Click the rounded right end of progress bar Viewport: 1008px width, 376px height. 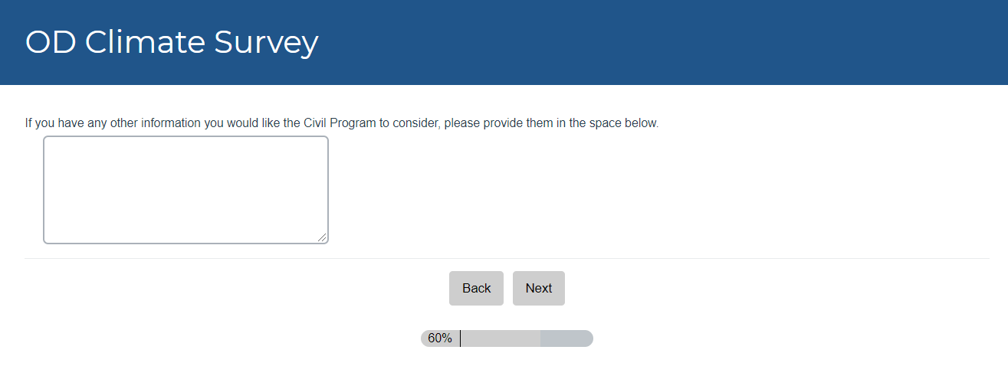589,338
